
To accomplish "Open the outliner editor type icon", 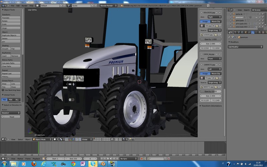I will coord(230,10).
